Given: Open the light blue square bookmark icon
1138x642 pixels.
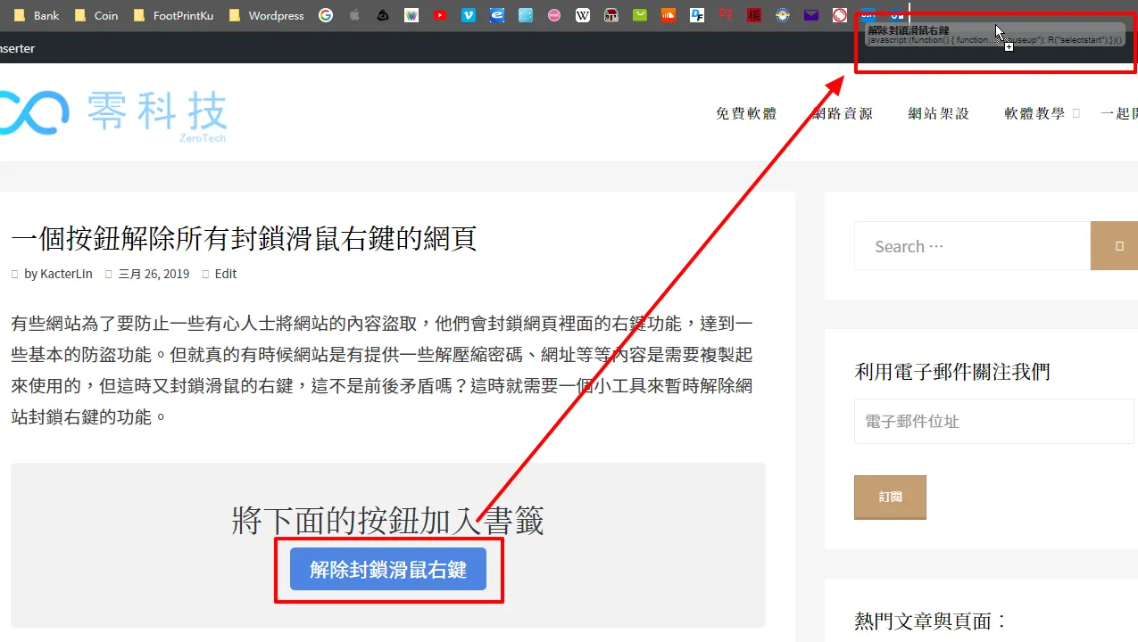Looking at the screenshot, I should coord(526,15).
